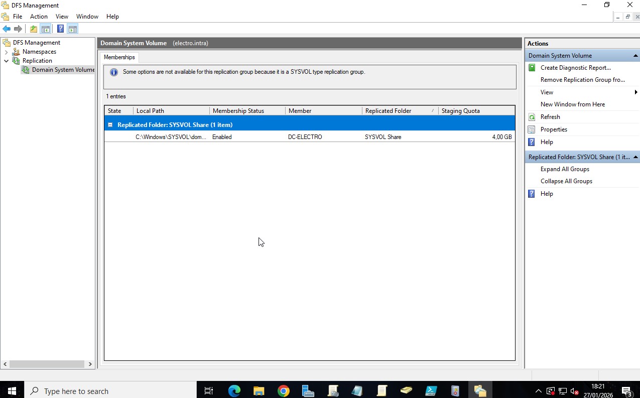Click Expand All Groups action
This screenshot has width=640, height=398.
click(x=565, y=169)
